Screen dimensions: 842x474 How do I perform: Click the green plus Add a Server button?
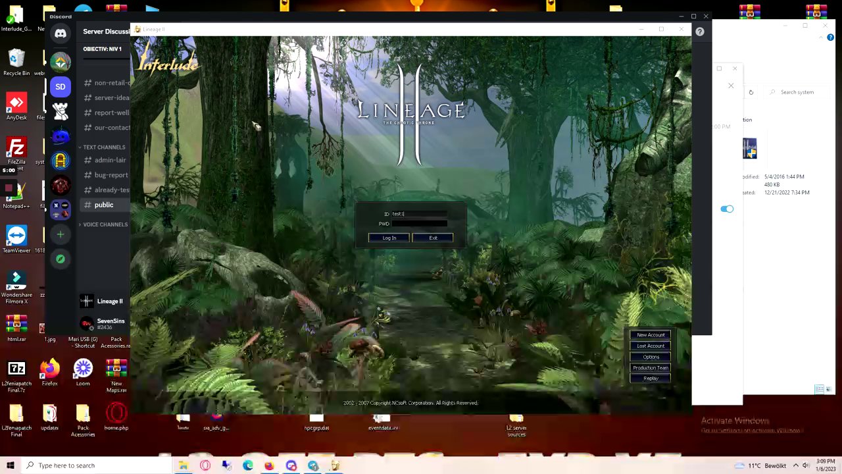click(61, 234)
